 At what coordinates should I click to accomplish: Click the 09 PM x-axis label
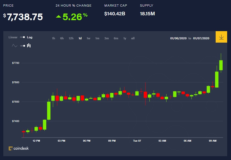(x=112, y=141)
